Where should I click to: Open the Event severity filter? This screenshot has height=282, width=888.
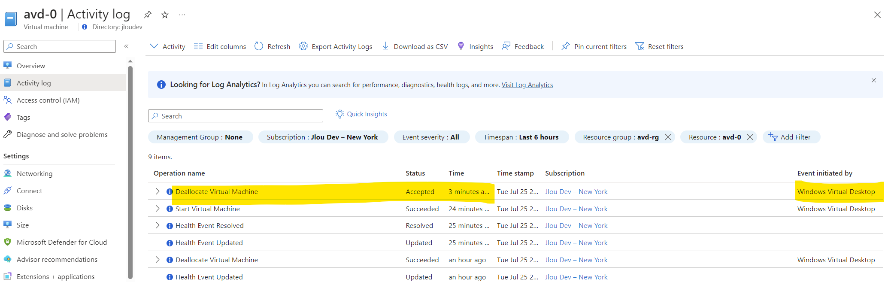coord(431,137)
